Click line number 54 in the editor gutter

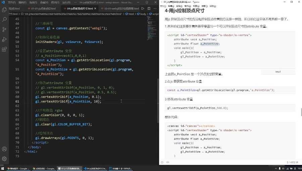17,60
